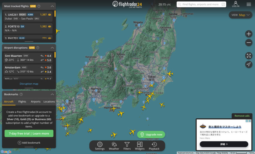The height and width of the screenshot is (154, 255).
Task: Open VIEW Map dropdown
Action: [241, 15]
